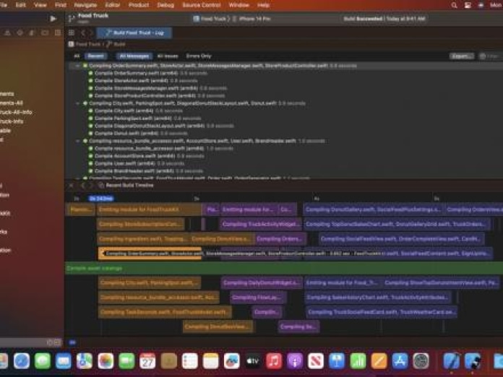Open Photos from the Dock
Image resolution: width=503 pixels, height=377 pixels.
(106, 361)
